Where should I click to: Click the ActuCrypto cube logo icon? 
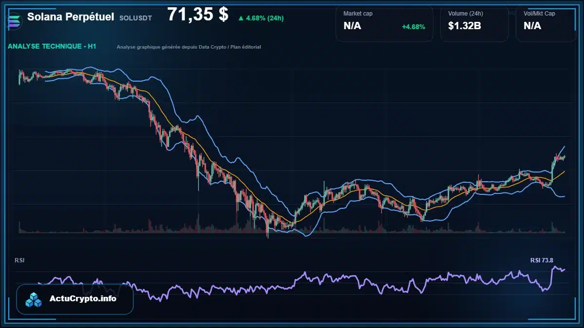coord(34,299)
